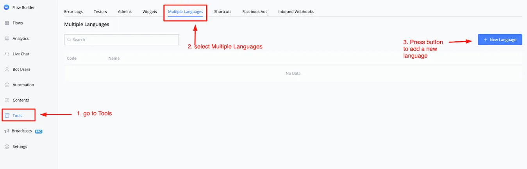Screen dimensions: 527x169
Task: Click the Flow Builder messenger icon
Action: point(7,7)
